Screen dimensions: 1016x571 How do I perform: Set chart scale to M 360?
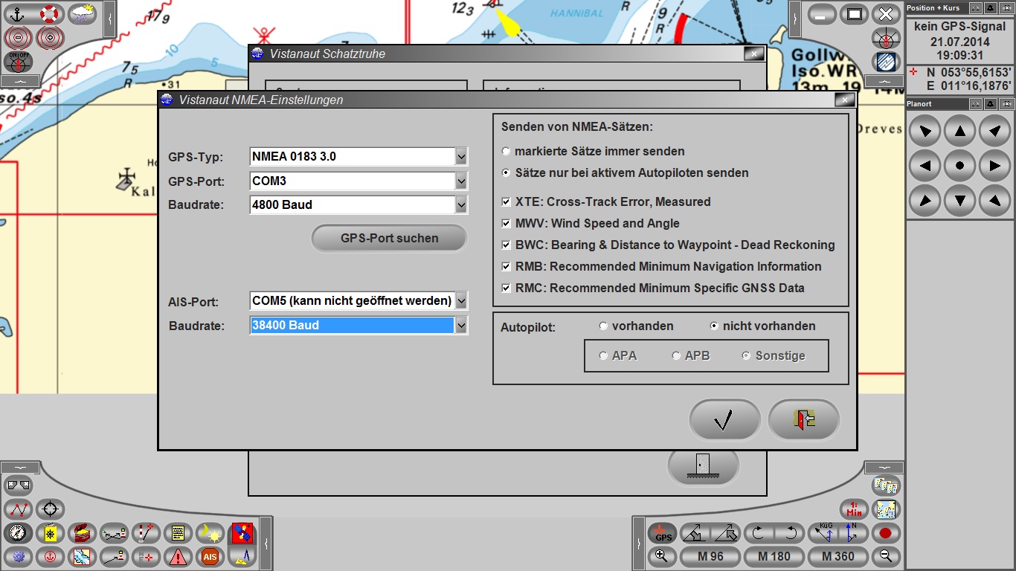(837, 556)
